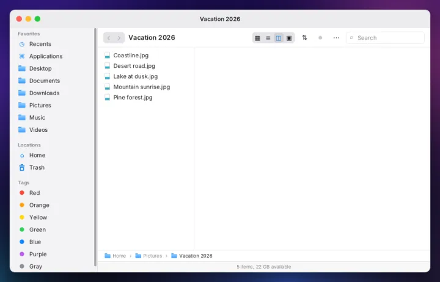Click the Pictures folder icon in sidebar
This screenshot has width=440, height=282.
pos(22,106)
